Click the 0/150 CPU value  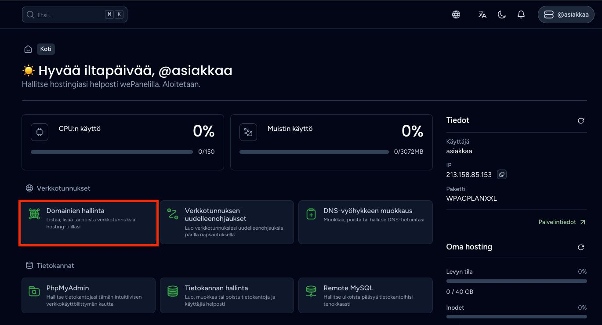click(x=207, y=152)
